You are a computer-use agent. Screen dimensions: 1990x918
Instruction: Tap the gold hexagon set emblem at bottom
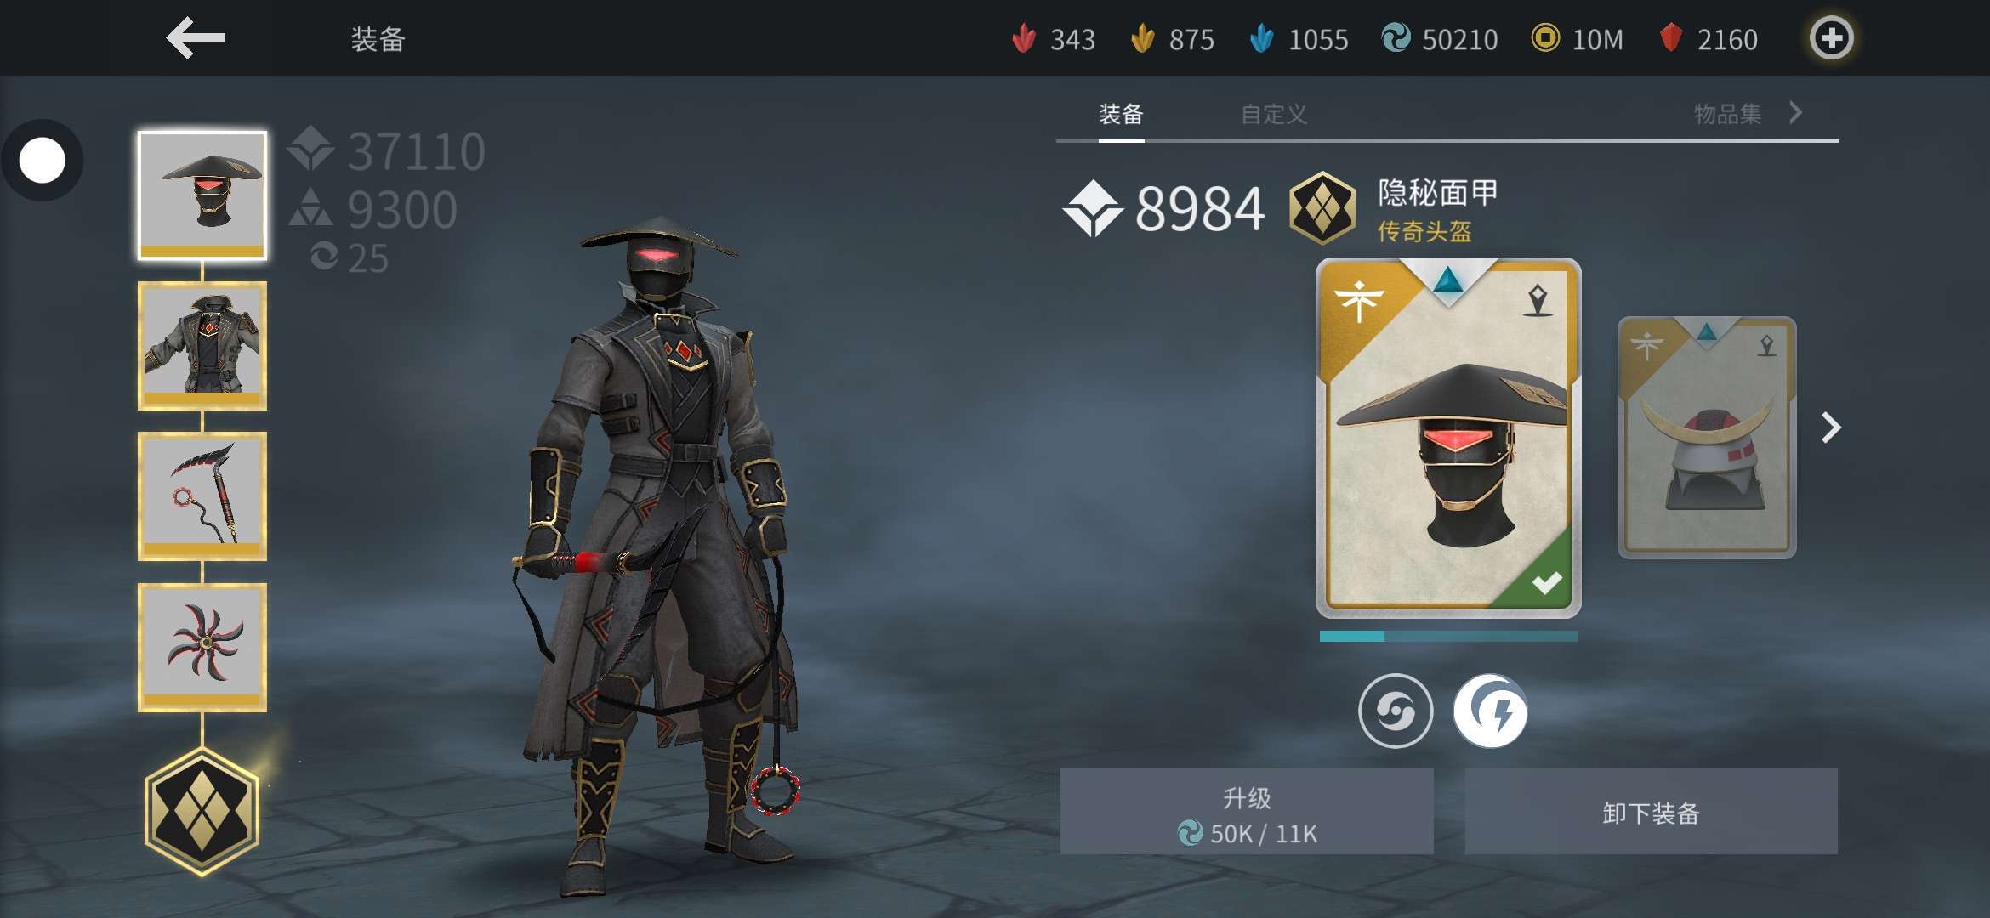pyautogui.click(x=202, y=812)
